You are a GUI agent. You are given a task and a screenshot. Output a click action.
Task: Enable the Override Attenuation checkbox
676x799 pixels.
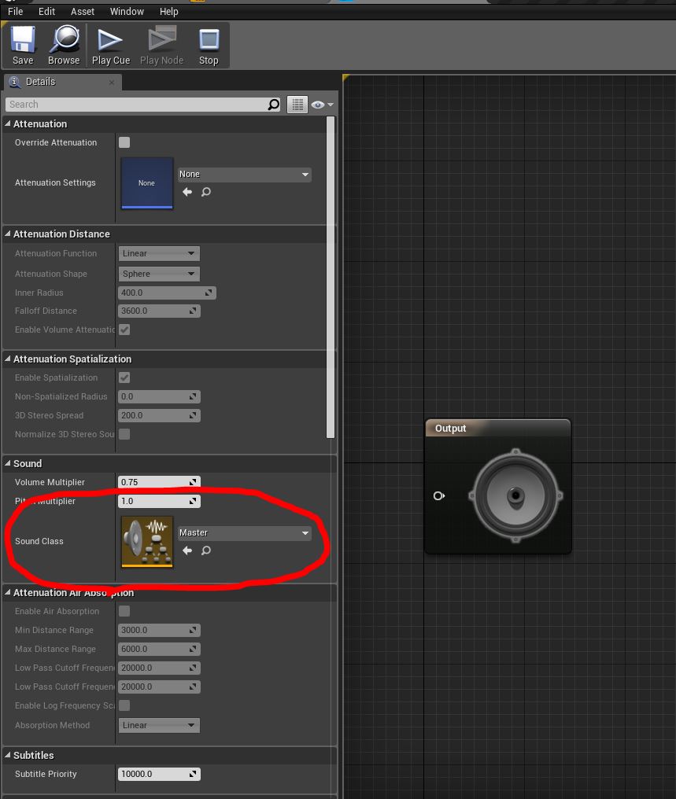pyautogui.click(x=124, y=143)
